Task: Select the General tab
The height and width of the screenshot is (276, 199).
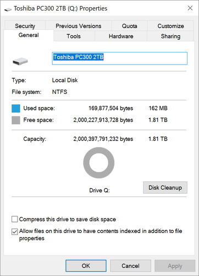Action: [x=29, y=35]
